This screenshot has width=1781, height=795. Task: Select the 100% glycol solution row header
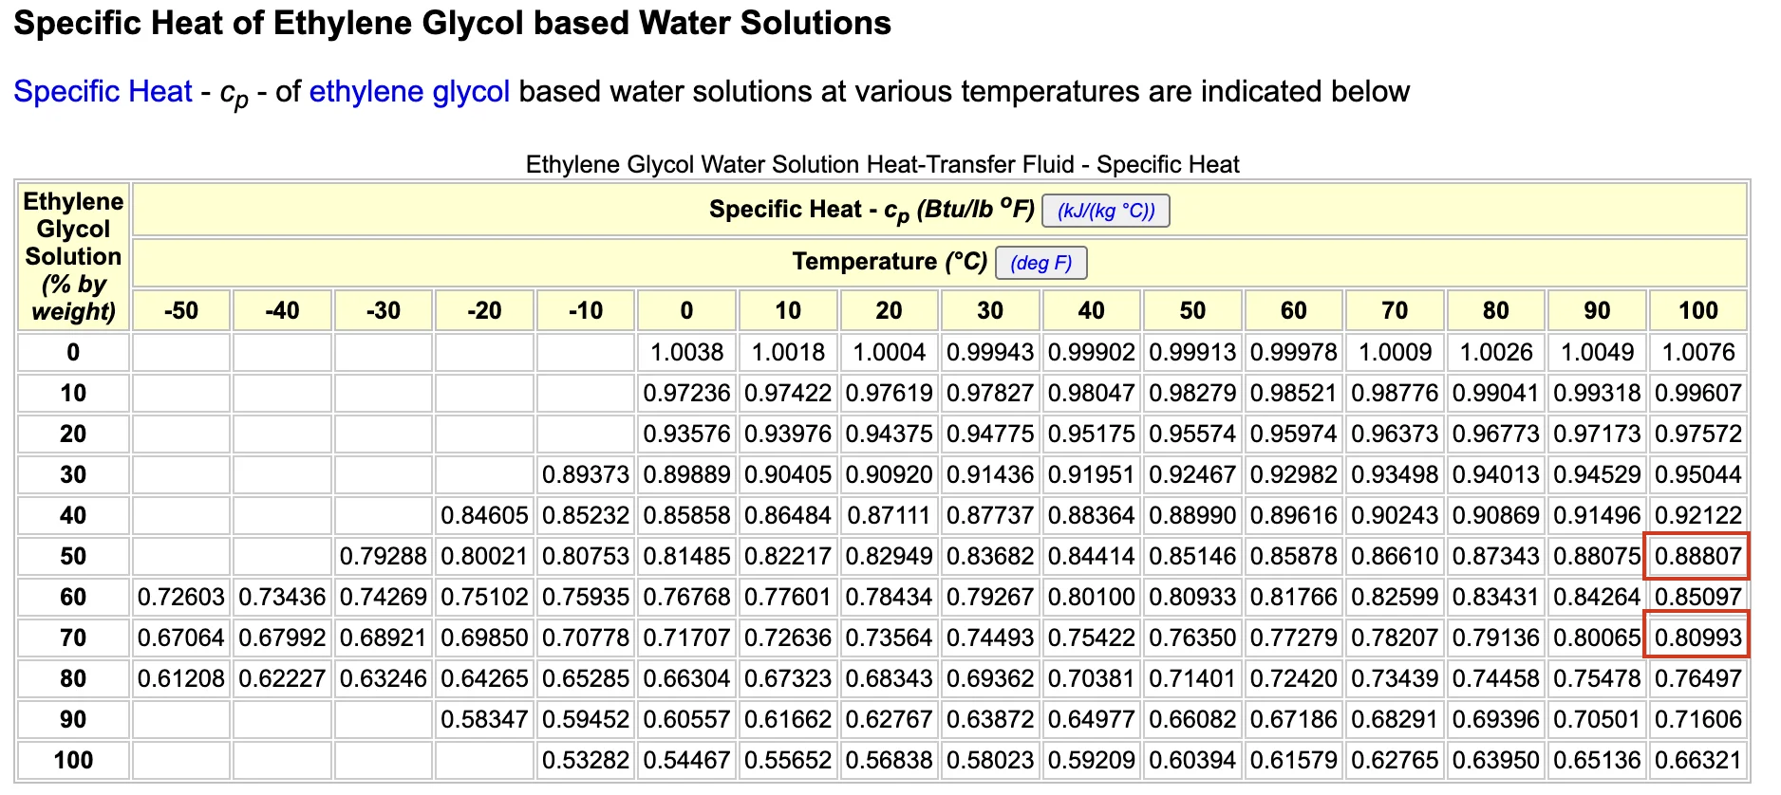[73, 761]
